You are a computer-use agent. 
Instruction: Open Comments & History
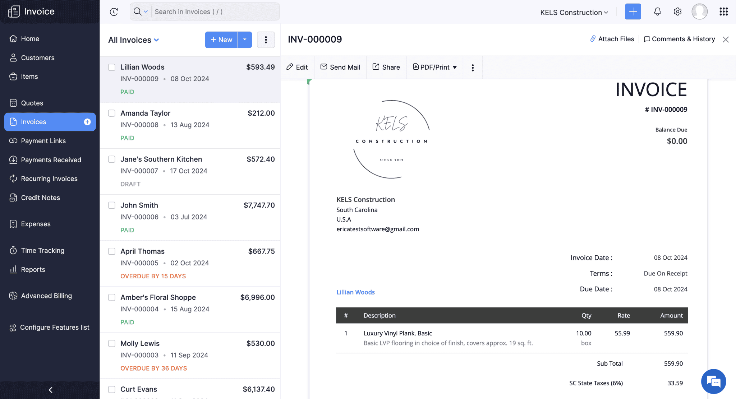(x=679, y=39)
